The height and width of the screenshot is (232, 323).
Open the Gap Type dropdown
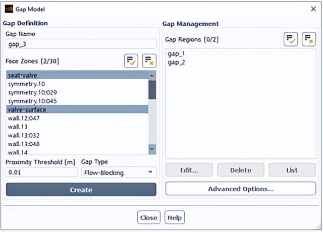click(x=119, y=172)
